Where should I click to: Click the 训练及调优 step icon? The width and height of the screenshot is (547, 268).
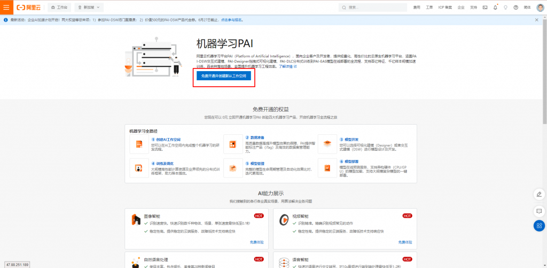click(139, 168)
